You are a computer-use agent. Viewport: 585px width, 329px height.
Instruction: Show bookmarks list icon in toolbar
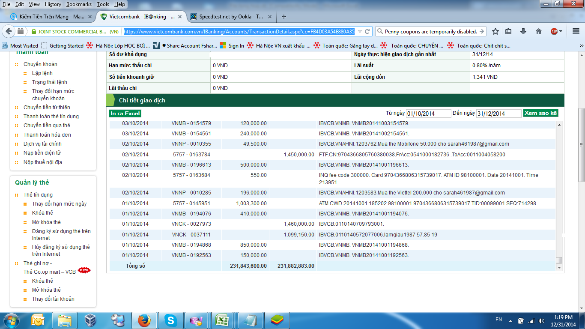[x=508, y=31]
